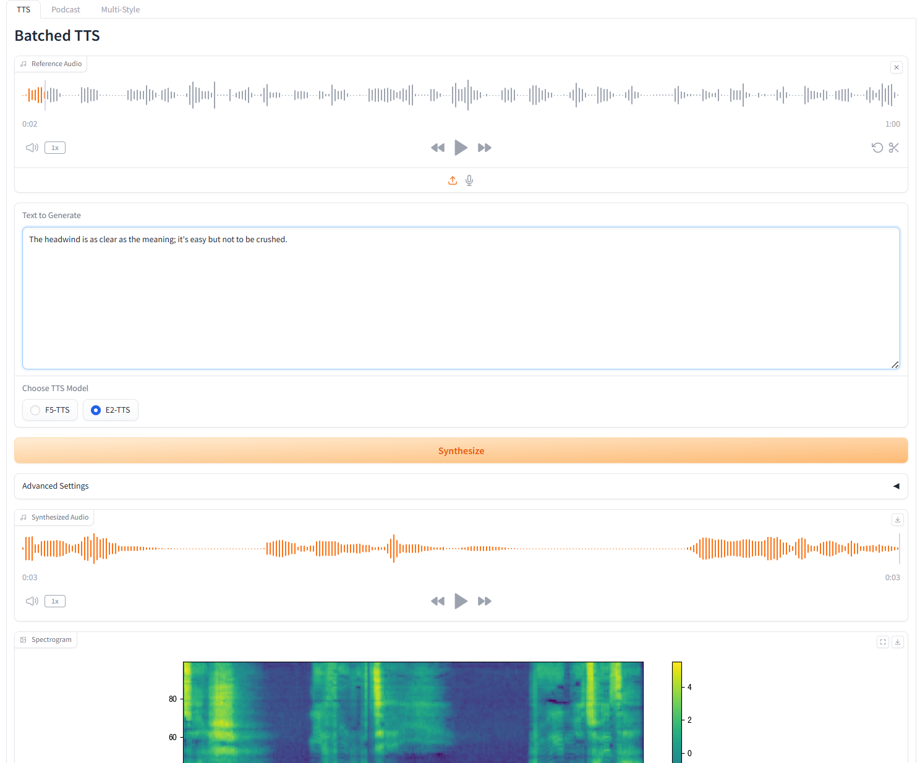920x763 pixels.
Task: Change reference audio playback speed 1x
Action: [55, 148]
